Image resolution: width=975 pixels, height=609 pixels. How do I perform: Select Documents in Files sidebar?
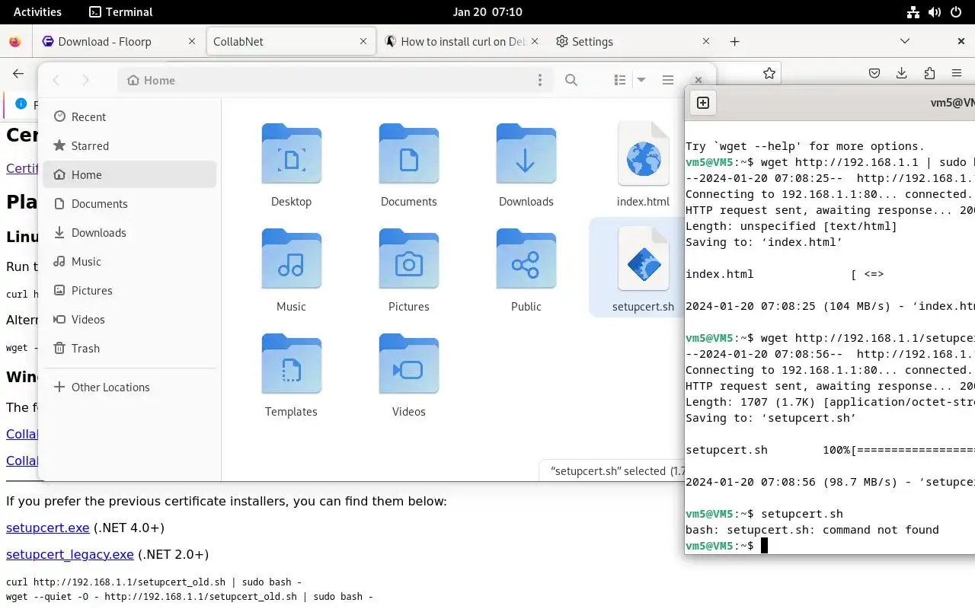click(x=129, y=203)
